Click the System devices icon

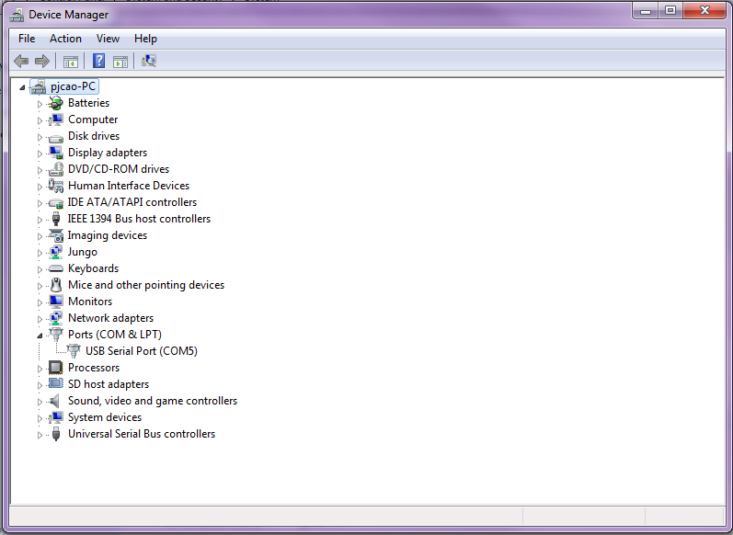click(x=55, y=417)
